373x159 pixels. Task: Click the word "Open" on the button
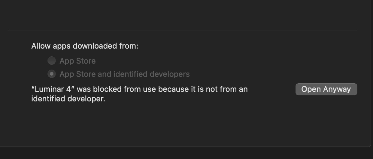[x=311, y=89]
